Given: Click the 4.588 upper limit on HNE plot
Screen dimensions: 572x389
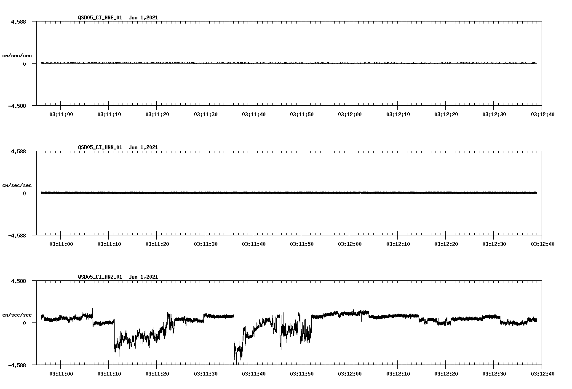Looking at the screenshot, I should point(19,21).
